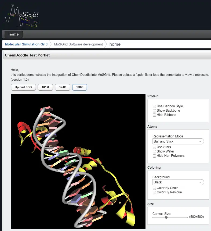Click the 3D molecule viewer canvas

pos(78,161)
